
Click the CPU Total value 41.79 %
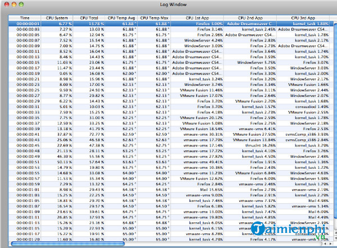[97, 129]
